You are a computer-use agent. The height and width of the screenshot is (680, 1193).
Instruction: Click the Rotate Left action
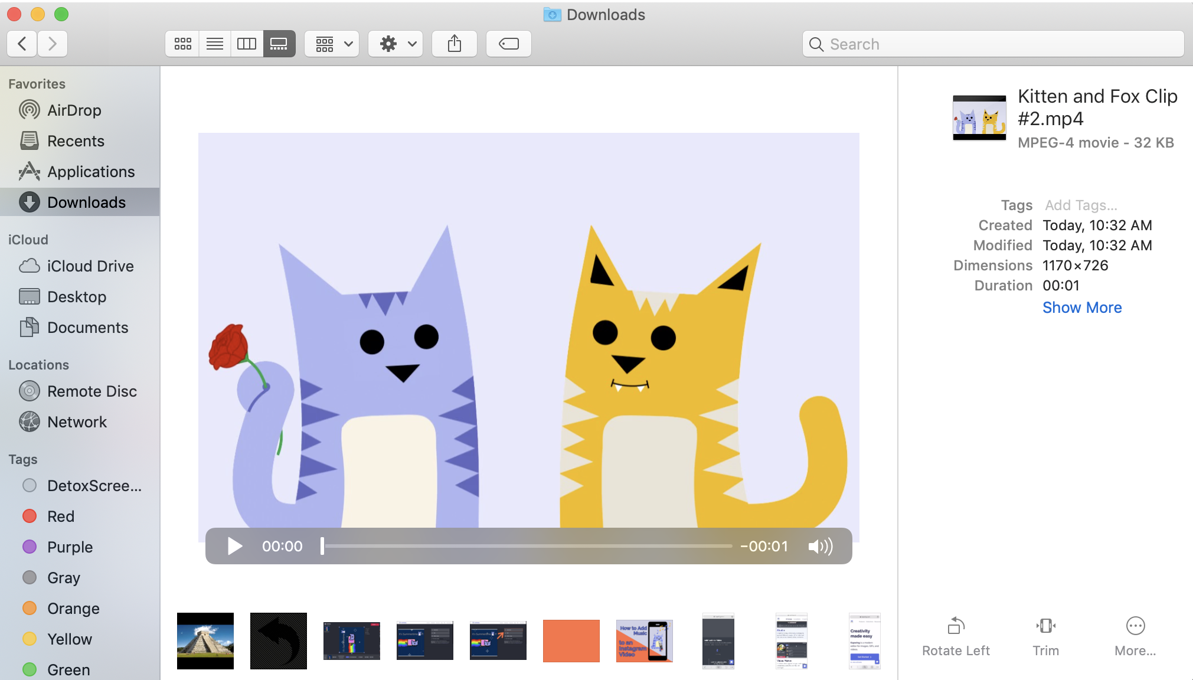point(956,636)
